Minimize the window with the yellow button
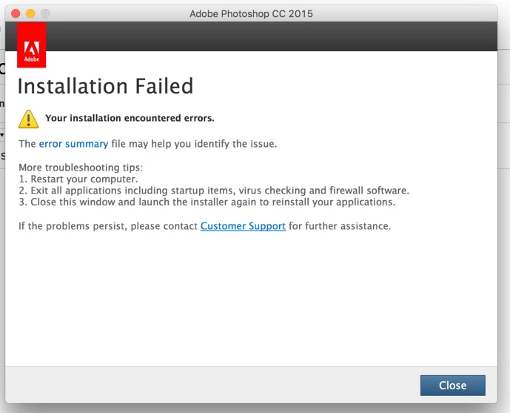The image size is (510, 413). (x=30, y=13)
